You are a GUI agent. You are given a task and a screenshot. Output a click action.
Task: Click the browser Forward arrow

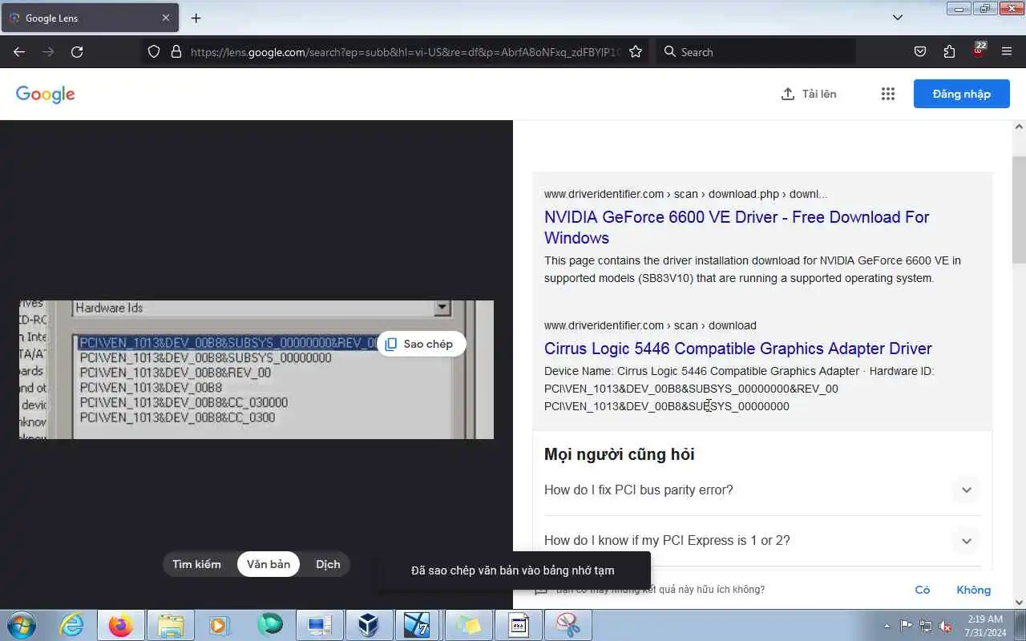click(x=48, y=51)
